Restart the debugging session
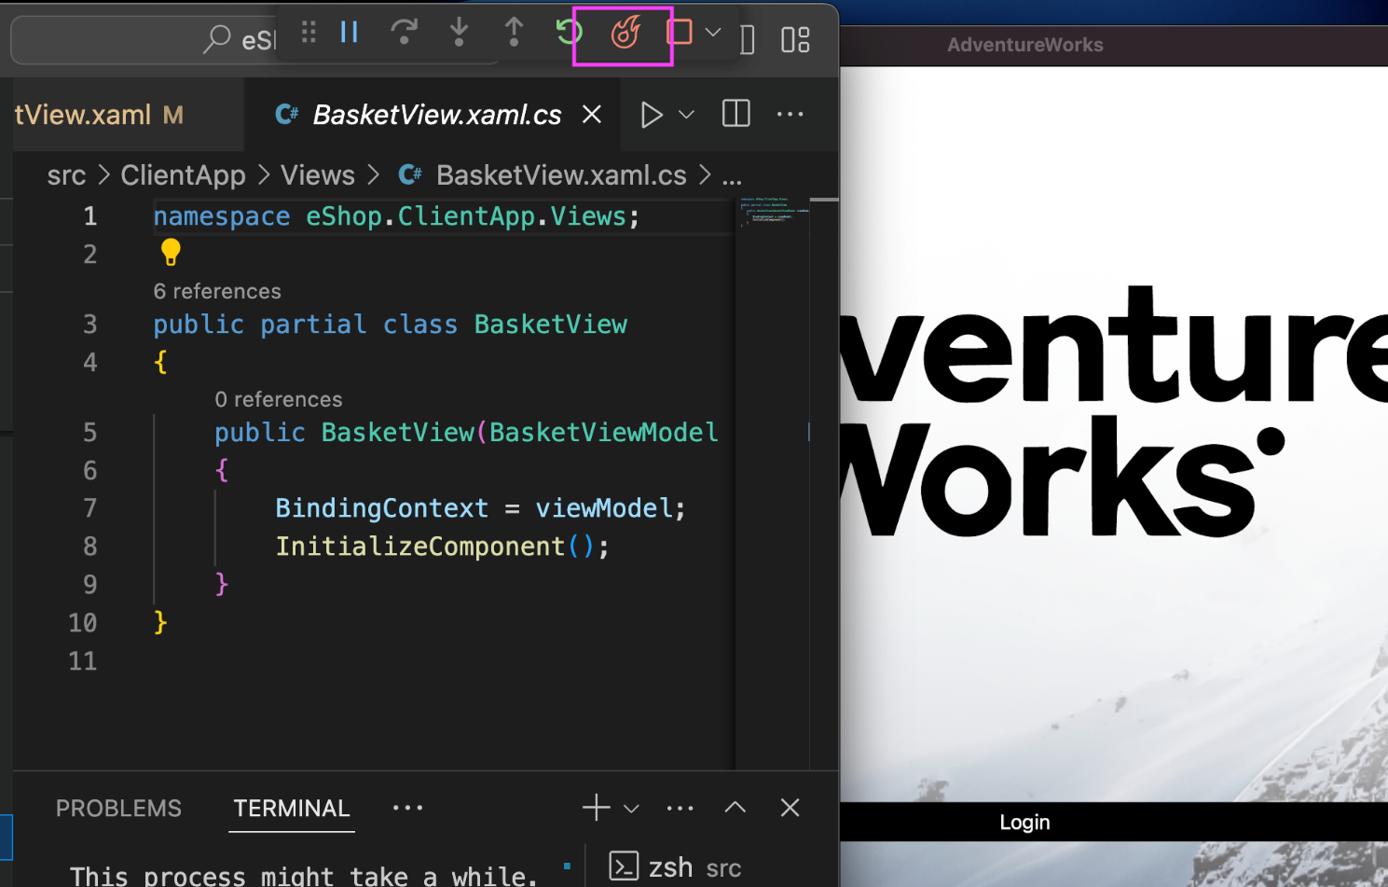This screenshot has width=1388, height=887. point(568,32)
